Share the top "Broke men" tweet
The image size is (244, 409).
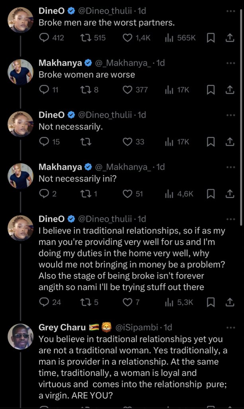[x=230, y=38]
